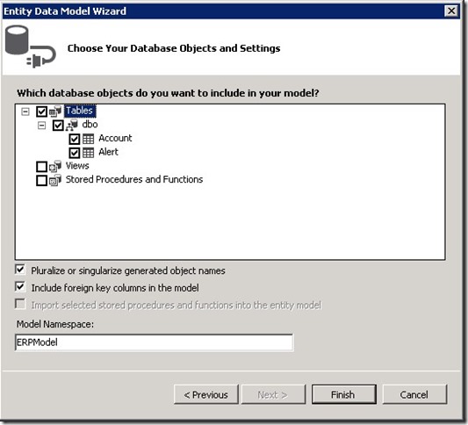
Task: Click the Tables database icon
Action: pyautogui.click(x=55, y=112)
